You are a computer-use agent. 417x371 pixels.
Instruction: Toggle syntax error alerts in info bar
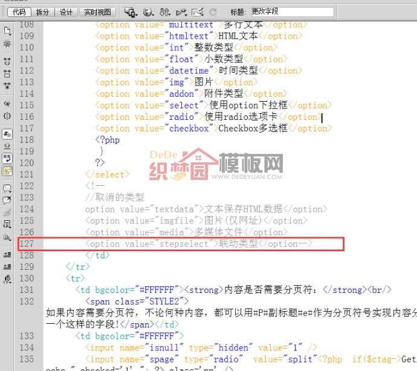[x=7, y=171]
